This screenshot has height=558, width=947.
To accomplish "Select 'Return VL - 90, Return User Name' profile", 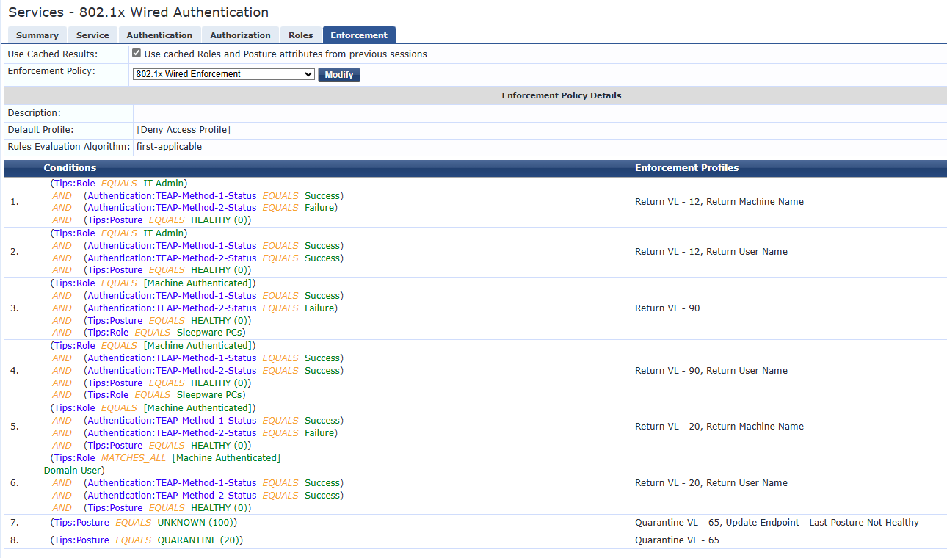I will pos(711,371).
